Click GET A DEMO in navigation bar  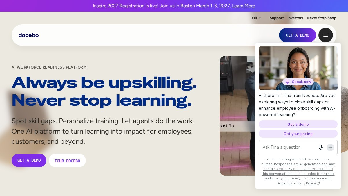pos(298,35)
